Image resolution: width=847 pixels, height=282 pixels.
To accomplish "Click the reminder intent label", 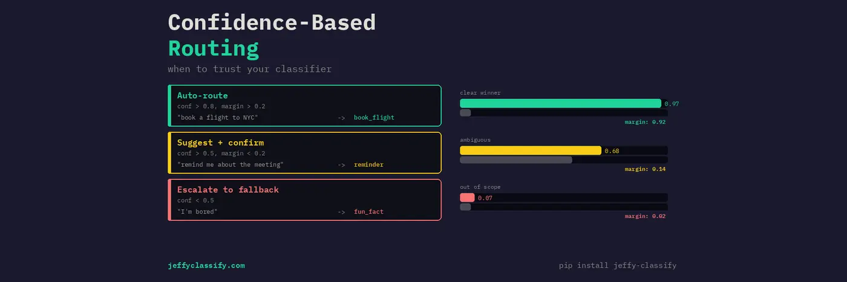I will point(368,164).
